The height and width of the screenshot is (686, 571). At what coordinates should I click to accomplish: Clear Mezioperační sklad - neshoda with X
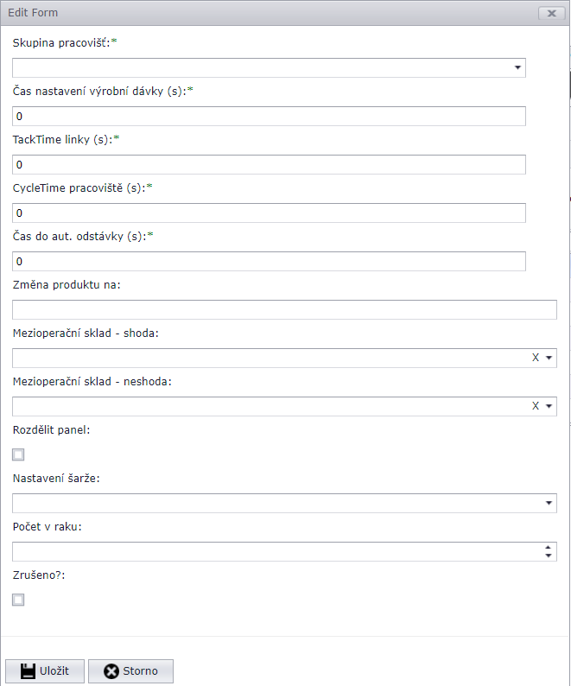pos(536,406)
